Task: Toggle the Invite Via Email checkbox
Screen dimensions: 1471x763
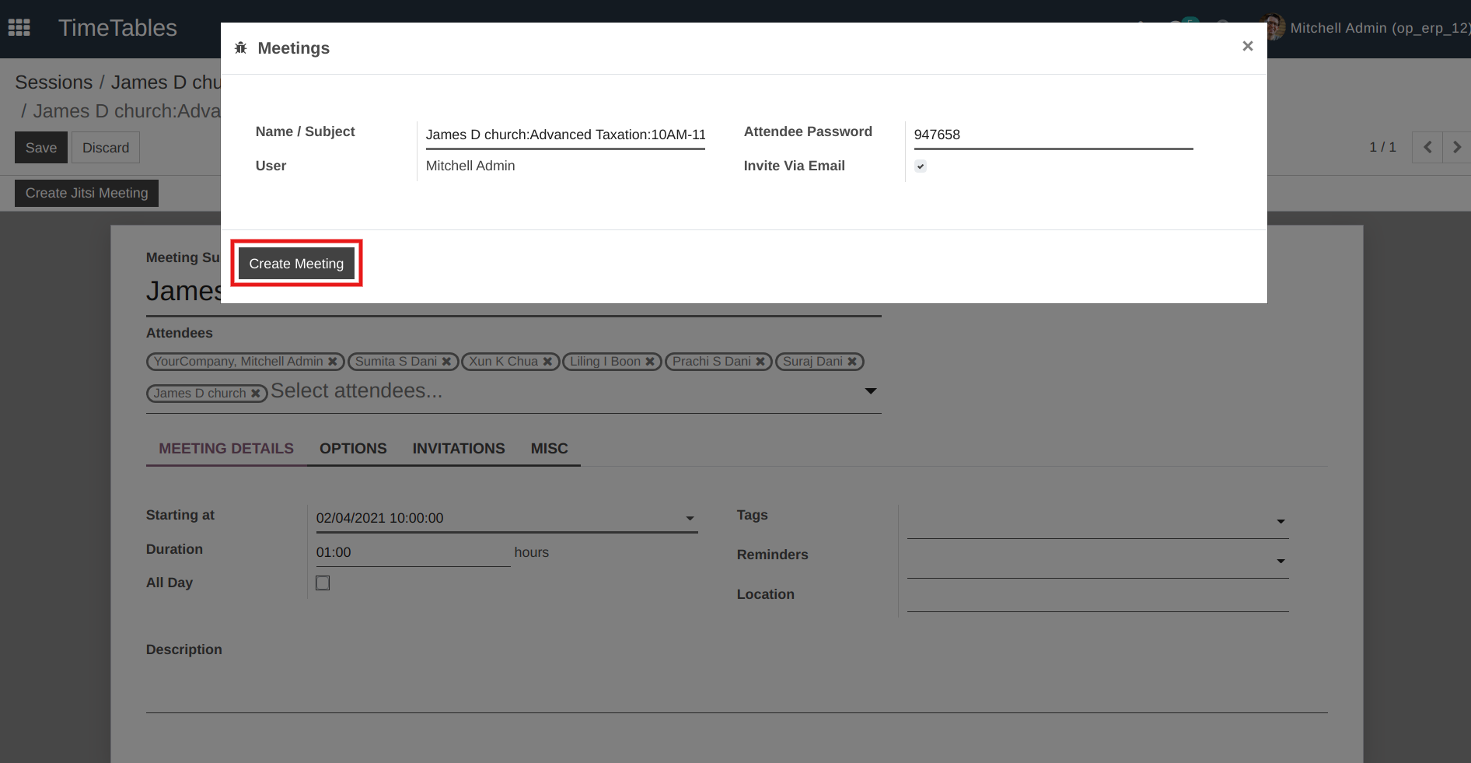Action: [921, 166]
